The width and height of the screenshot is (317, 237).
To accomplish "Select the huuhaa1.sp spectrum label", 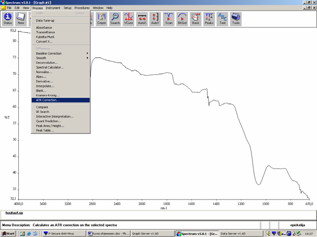I will [14, 213].
